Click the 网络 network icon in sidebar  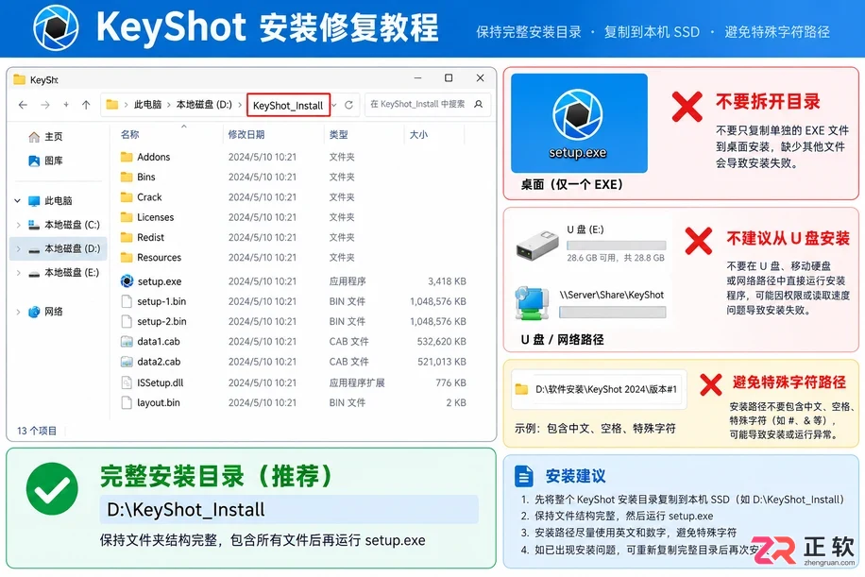(x=34, y=312)
